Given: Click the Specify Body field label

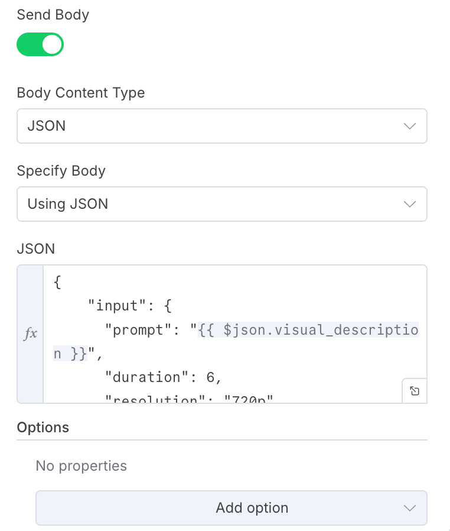Looking at the screenshot, I should point(61,171).
